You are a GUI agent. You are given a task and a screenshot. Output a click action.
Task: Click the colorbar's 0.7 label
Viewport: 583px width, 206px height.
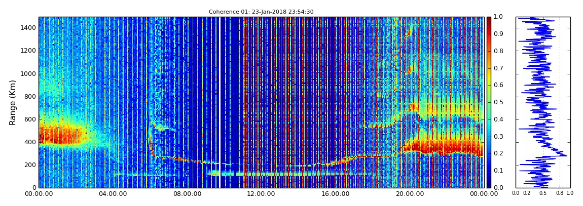(498, 68)
